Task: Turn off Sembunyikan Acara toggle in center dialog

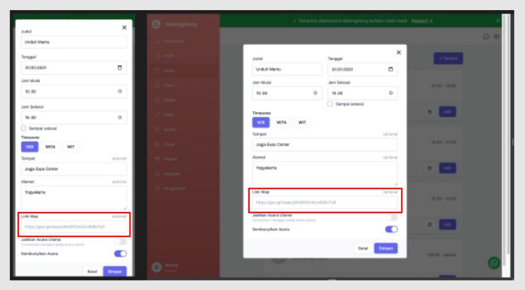Action: [x=391, y=229]
